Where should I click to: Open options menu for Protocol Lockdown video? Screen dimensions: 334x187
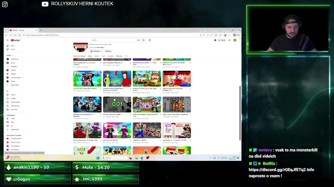point(101,63)
